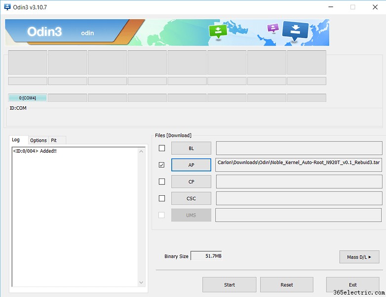Click the Binary Size value field 51.7MB
The image size is (386, 297).
(206, 256)
